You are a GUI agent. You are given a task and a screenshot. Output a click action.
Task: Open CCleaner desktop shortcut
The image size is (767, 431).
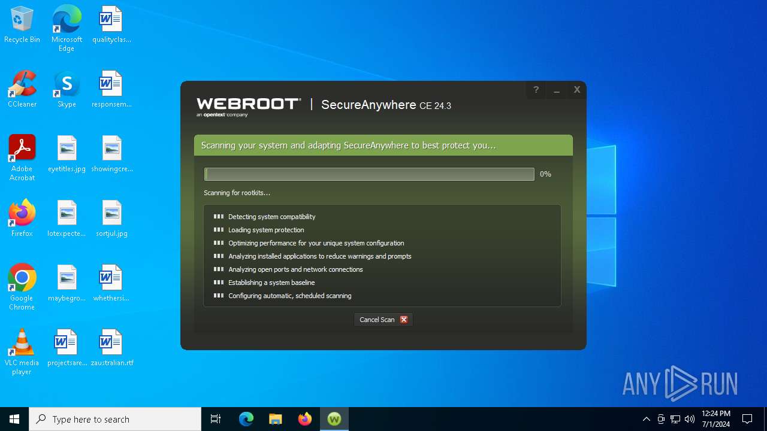pos(22,90)
